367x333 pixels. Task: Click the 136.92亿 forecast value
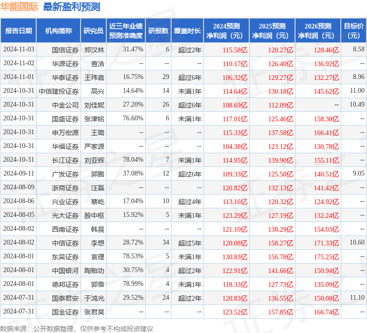[x=326, y=64]
